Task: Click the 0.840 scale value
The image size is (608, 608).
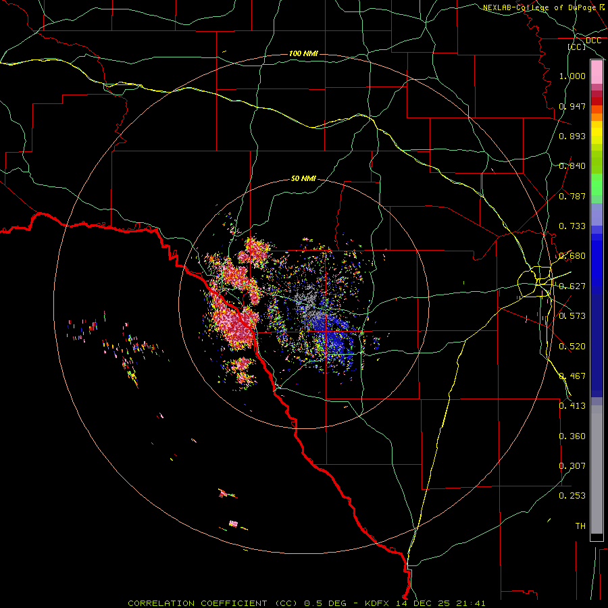Action: click(x=572, y=166)
